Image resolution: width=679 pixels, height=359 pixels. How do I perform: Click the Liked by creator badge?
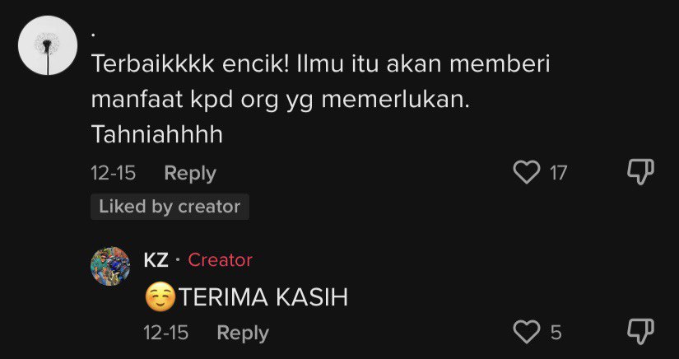point(170,207)
